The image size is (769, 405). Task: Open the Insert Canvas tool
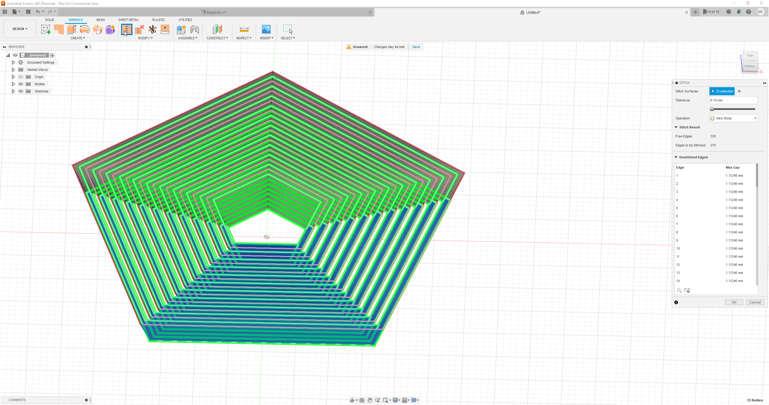pos(266,29)
